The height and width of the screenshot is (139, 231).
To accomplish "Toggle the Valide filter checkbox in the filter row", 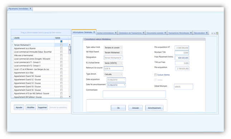I will pyautogui.click(x=61, y=41).
